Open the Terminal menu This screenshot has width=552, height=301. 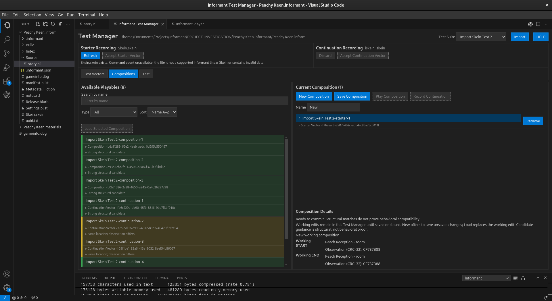pos(87,15)
